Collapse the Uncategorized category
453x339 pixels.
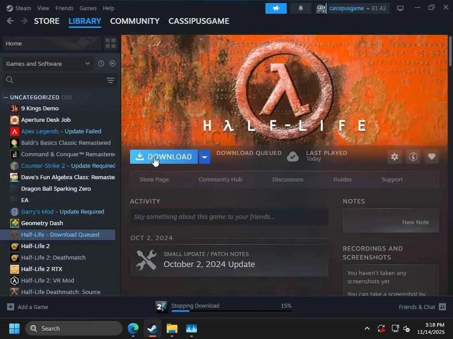coord(5,98)
